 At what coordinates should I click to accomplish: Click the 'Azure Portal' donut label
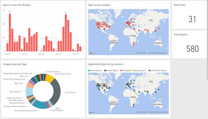point(70,92)
